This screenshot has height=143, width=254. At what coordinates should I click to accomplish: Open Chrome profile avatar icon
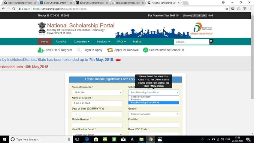[x=223, y=2]
